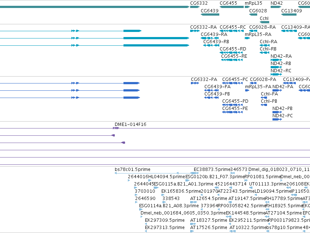Image resolution: width=310 pixels, height=233 pixels.
Task: Click the DME1-014F16 clone label
Action: click(130, 124)
